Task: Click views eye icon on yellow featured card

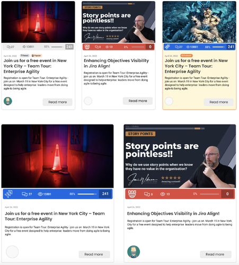Action: pos(188,47)
